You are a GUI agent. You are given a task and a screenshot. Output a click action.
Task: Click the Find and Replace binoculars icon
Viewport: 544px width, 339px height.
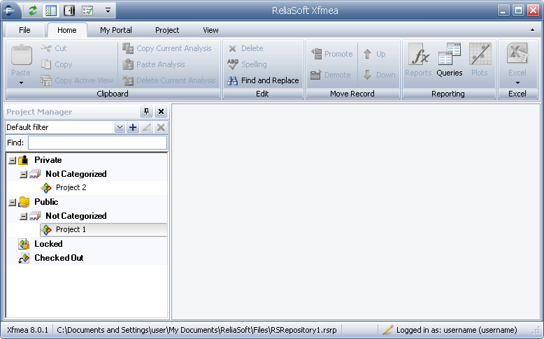(233, 80)
